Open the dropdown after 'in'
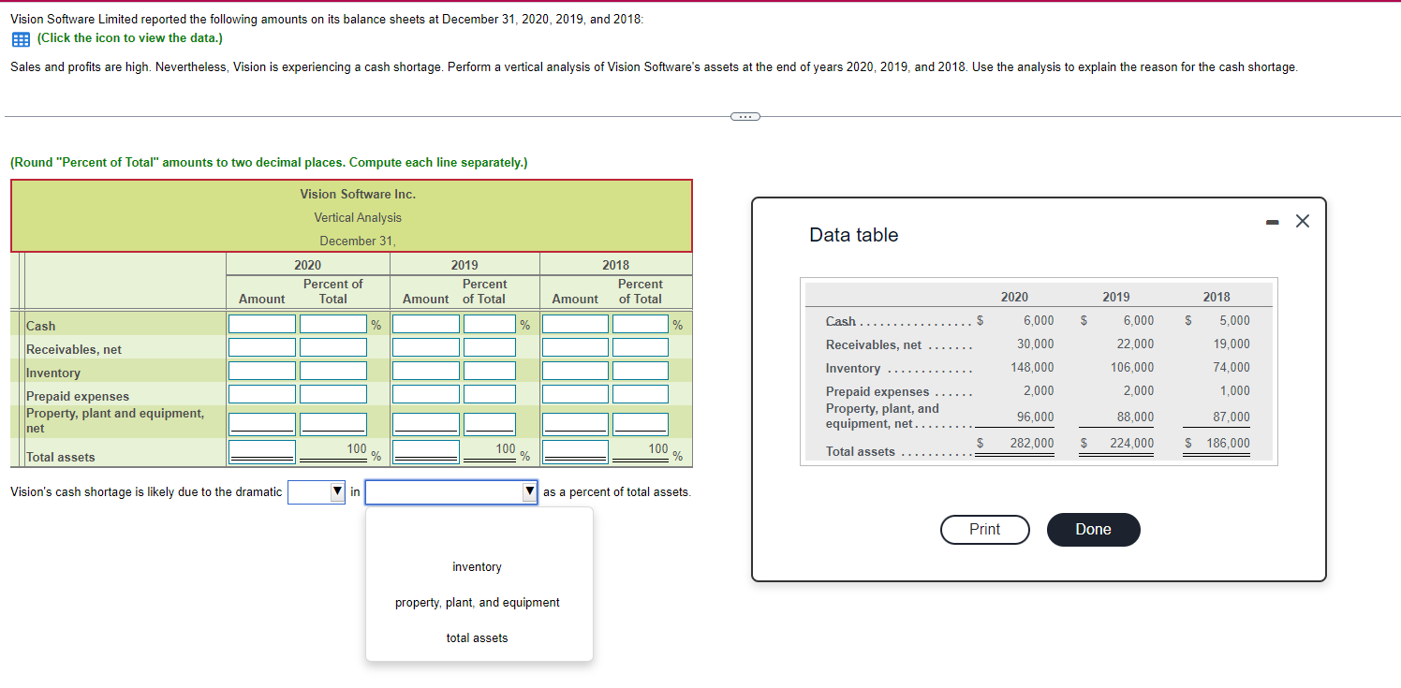This screenshot has height=688, width=1401. point(451,491)
